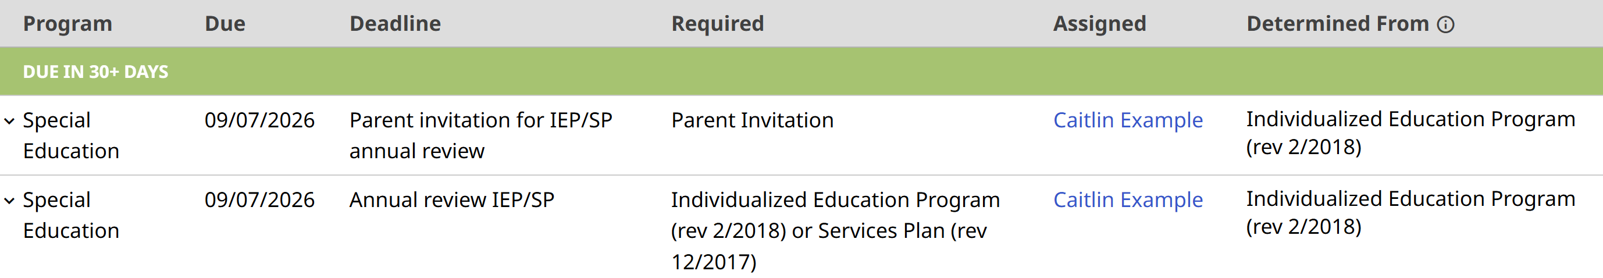Screen dimensions: 1603x278
Task: Click the Required column header
Action: (x=717, y=24)
